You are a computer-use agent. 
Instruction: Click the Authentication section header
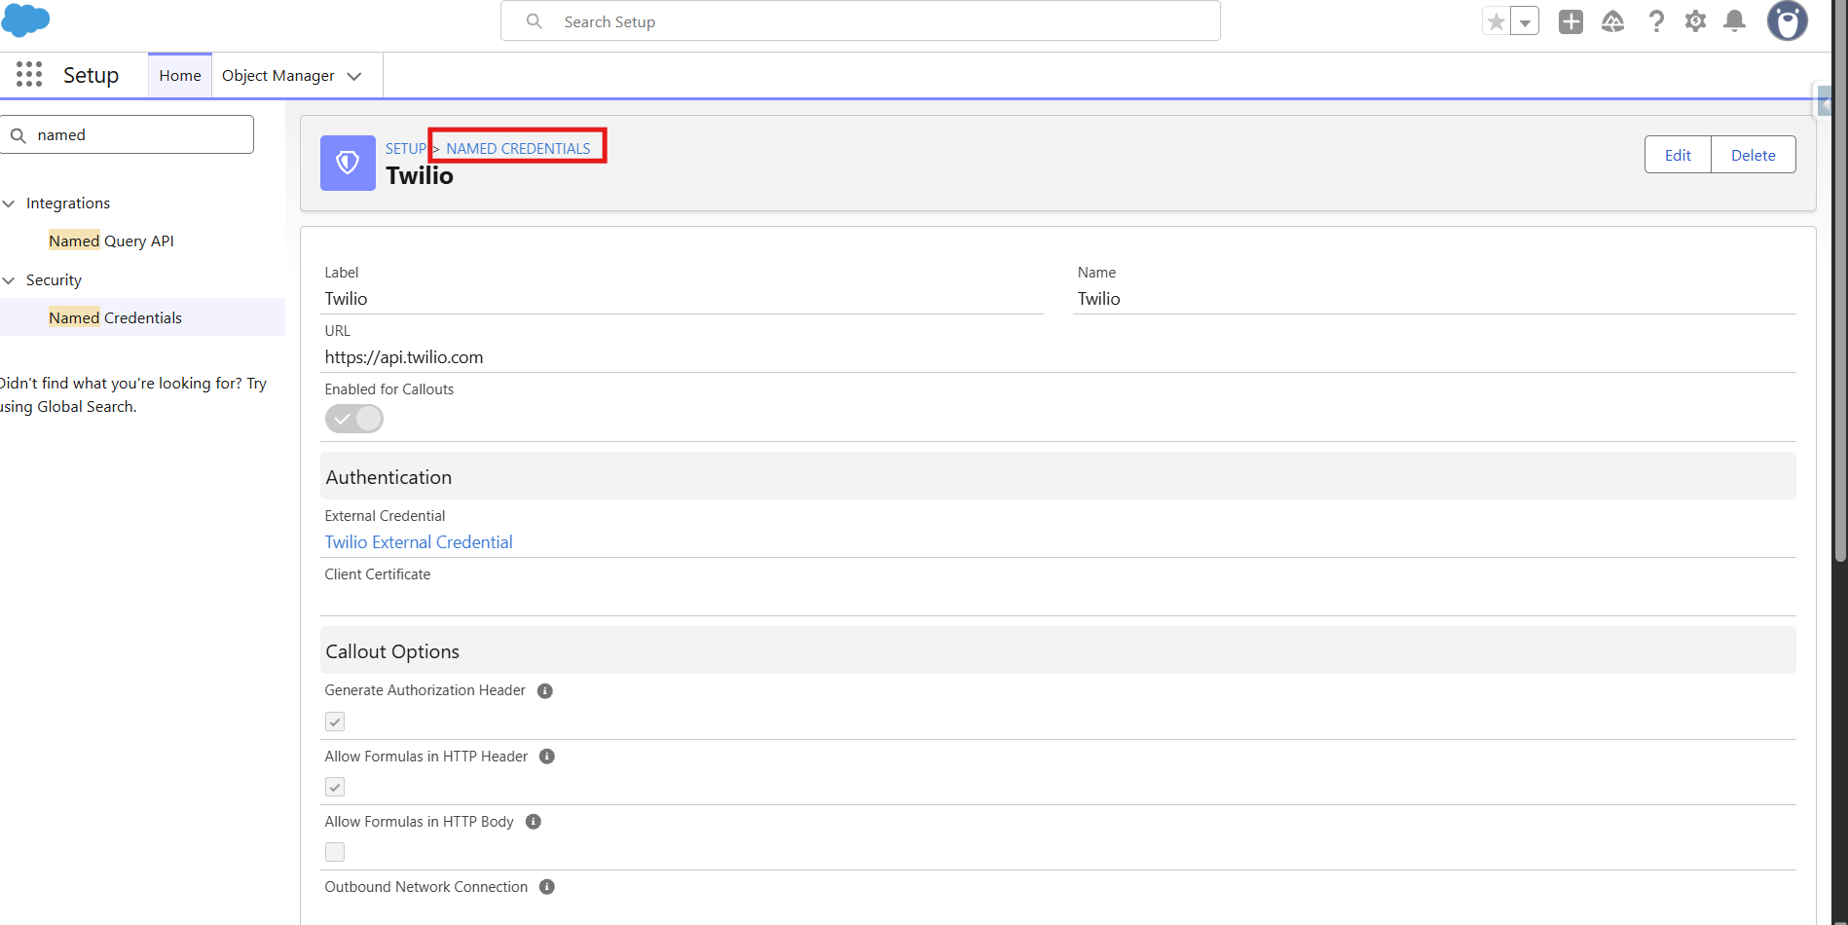[1058, 477]
